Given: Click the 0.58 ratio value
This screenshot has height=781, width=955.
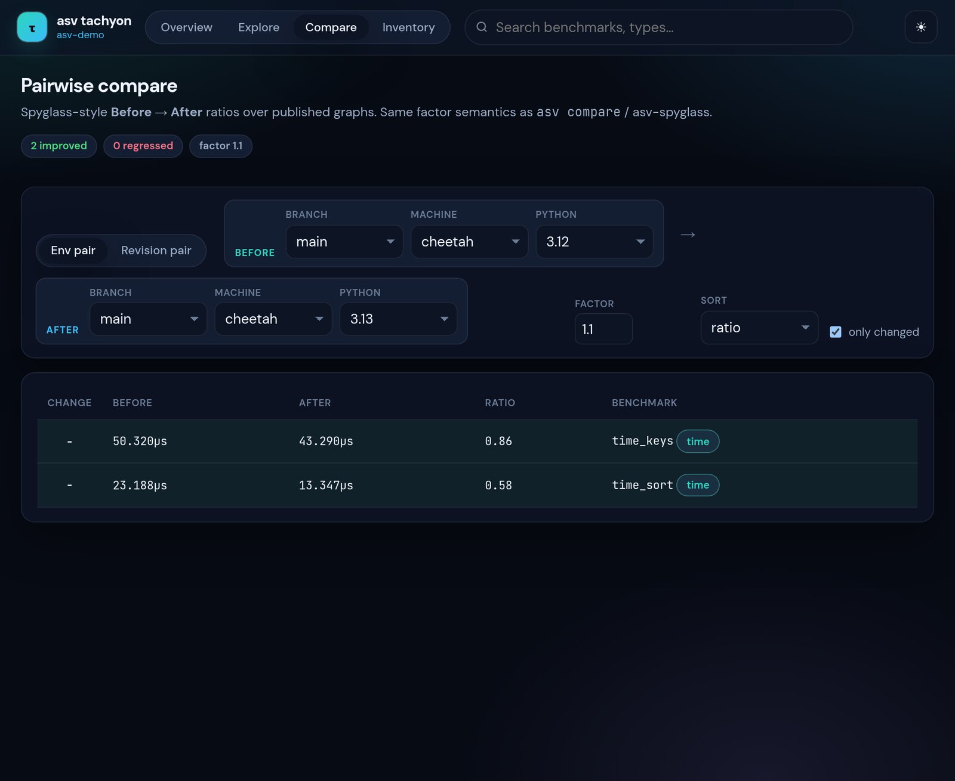Looking at the screenshot, I should pyautogui.click(x=498, y=486).
